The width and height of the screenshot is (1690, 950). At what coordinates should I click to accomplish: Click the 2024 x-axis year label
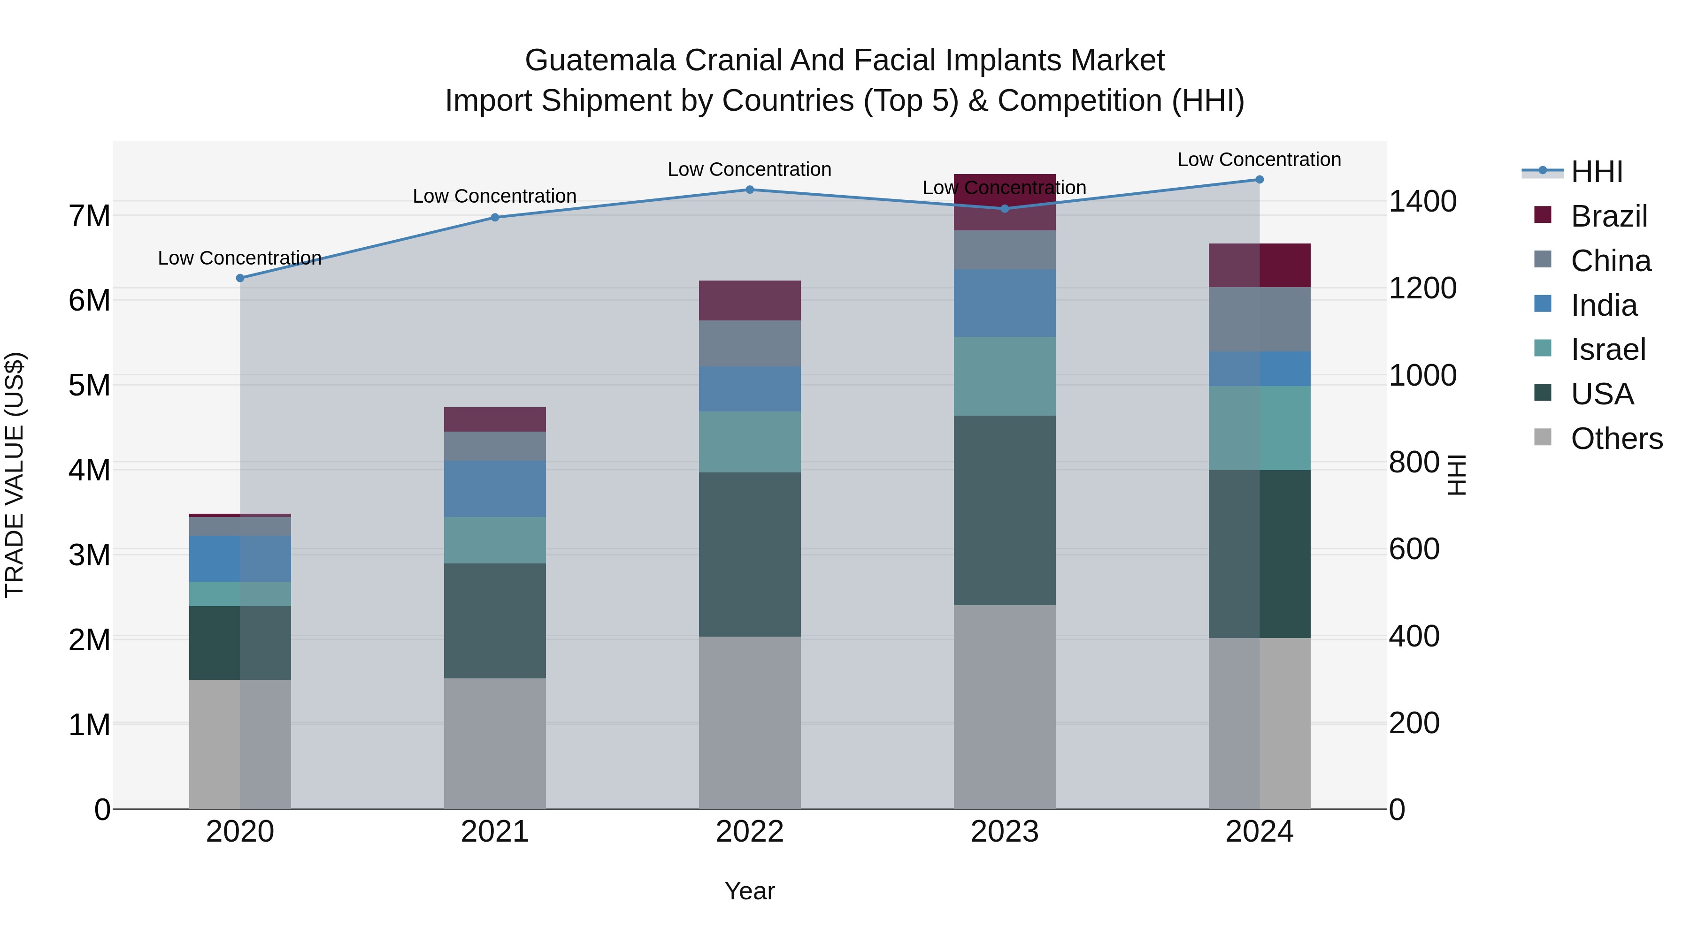[x=1260, y=832]
